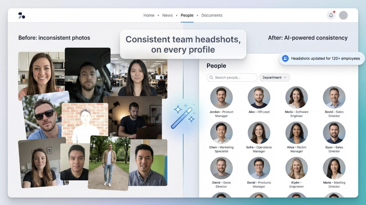Screen dimensions: 366x205
Task: Open the Documents tab
Action: tap(212, 15)
